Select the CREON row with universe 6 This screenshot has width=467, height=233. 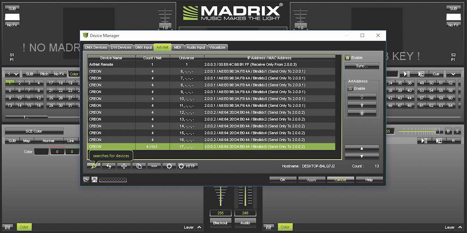pyautogui.click(x=211, y=71)
